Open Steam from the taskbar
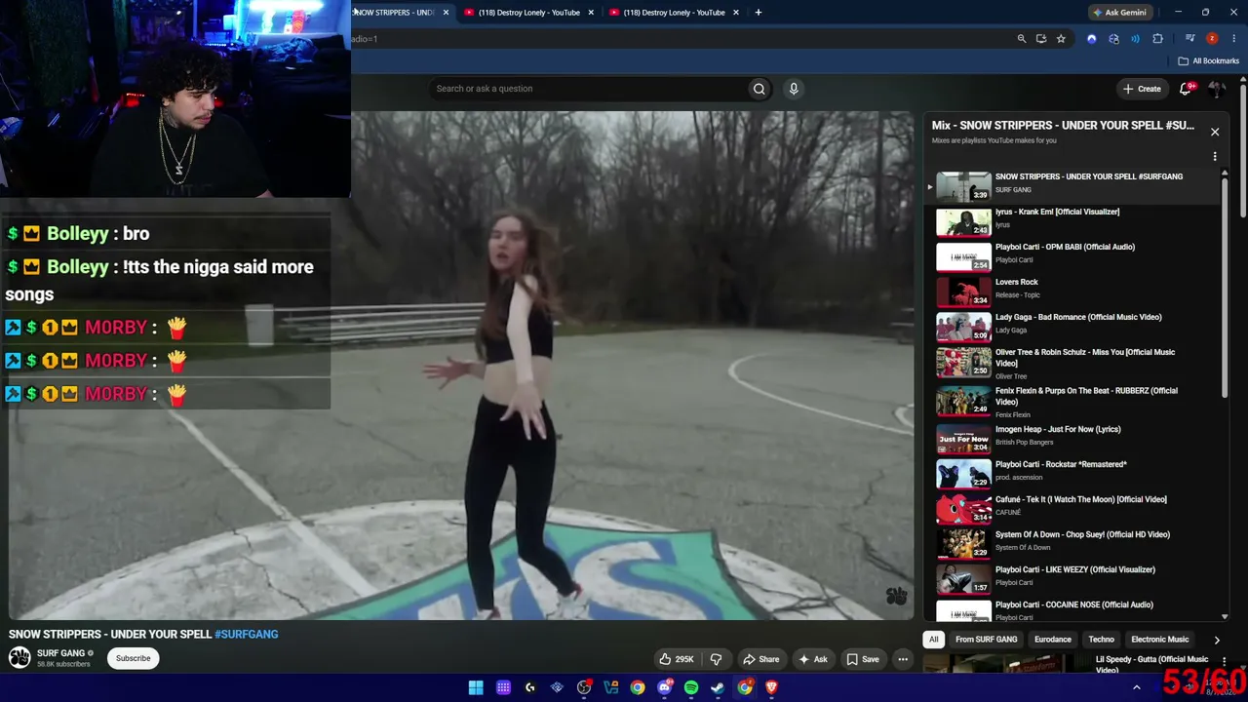1248x702 pixels. point(718,687)
